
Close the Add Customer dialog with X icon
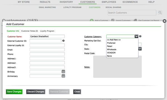[164, 21]
